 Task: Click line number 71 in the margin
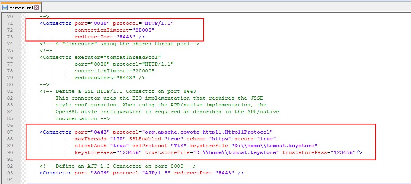point(10,23)
